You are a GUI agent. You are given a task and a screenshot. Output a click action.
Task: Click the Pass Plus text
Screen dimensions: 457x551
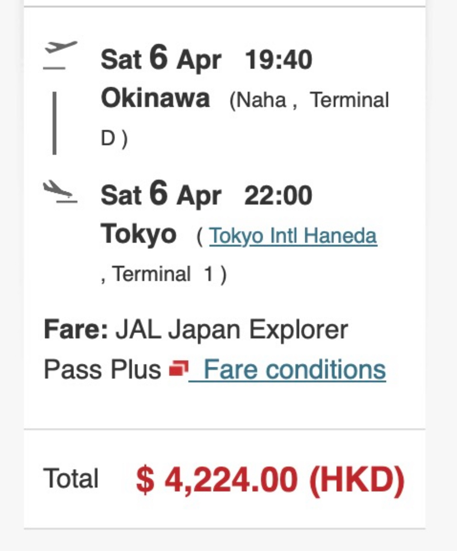[102, 370]
